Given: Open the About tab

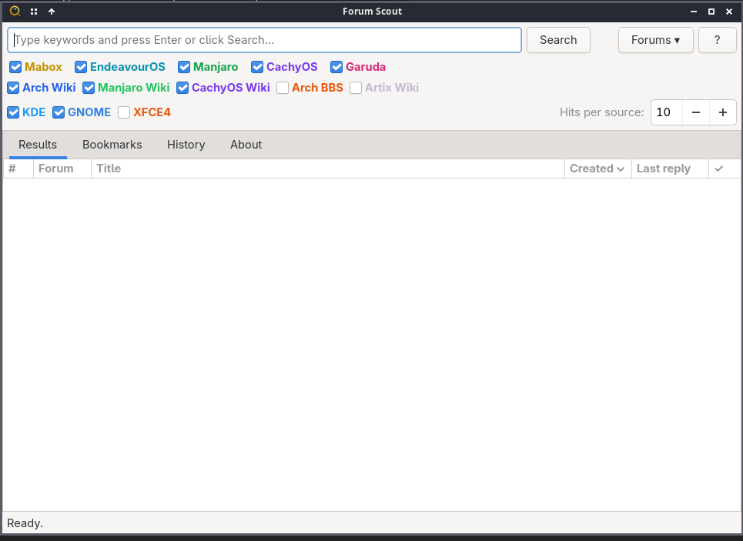Looking at the screenshot, I should click(246, 145).
